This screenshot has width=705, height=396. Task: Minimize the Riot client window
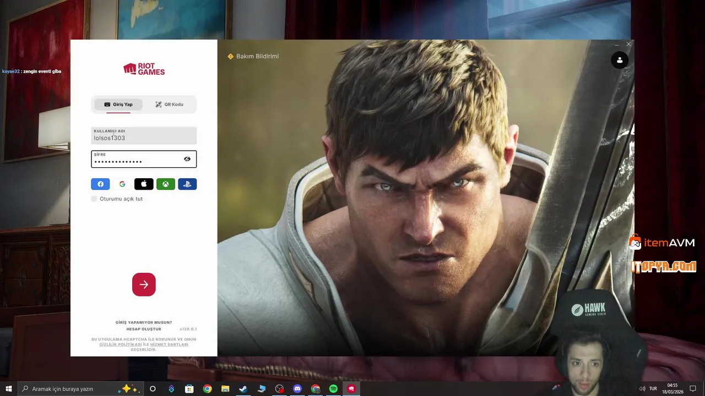click(616, 45)
